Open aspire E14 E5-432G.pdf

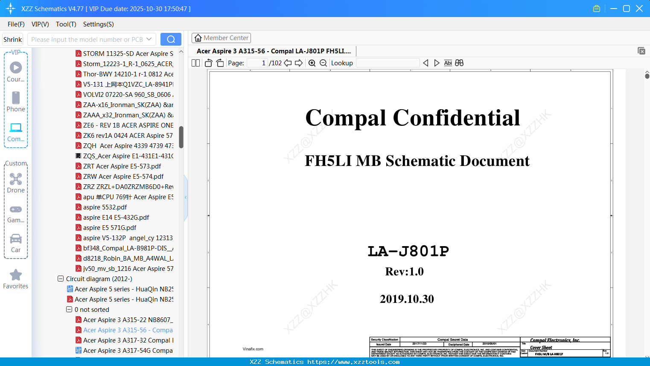pos(116,218)
